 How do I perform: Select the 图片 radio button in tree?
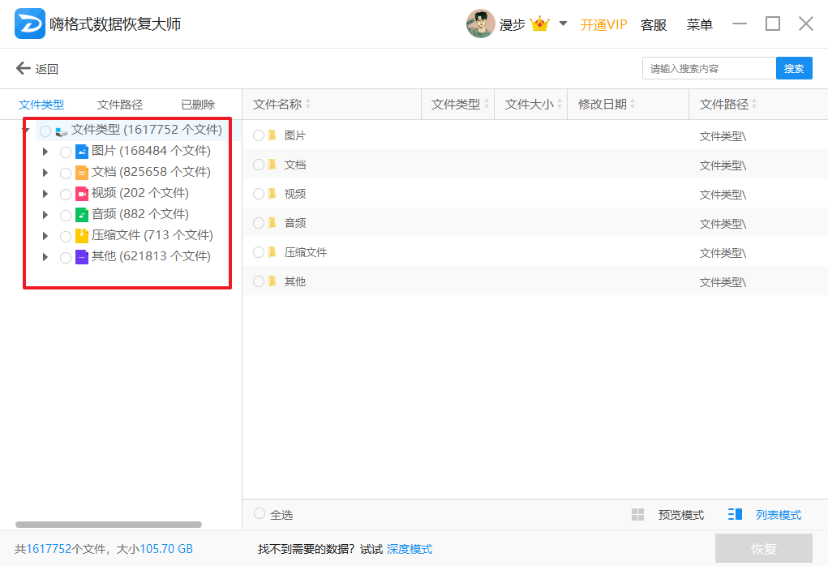tap(66, 152)
